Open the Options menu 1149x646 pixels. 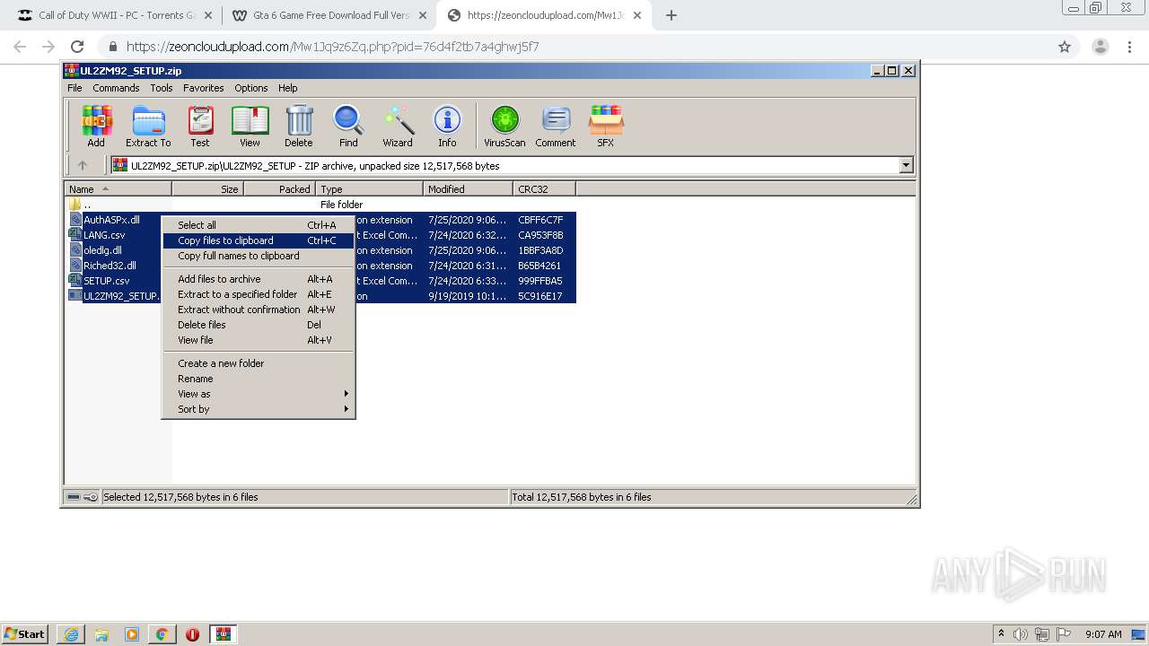point(251,88)
